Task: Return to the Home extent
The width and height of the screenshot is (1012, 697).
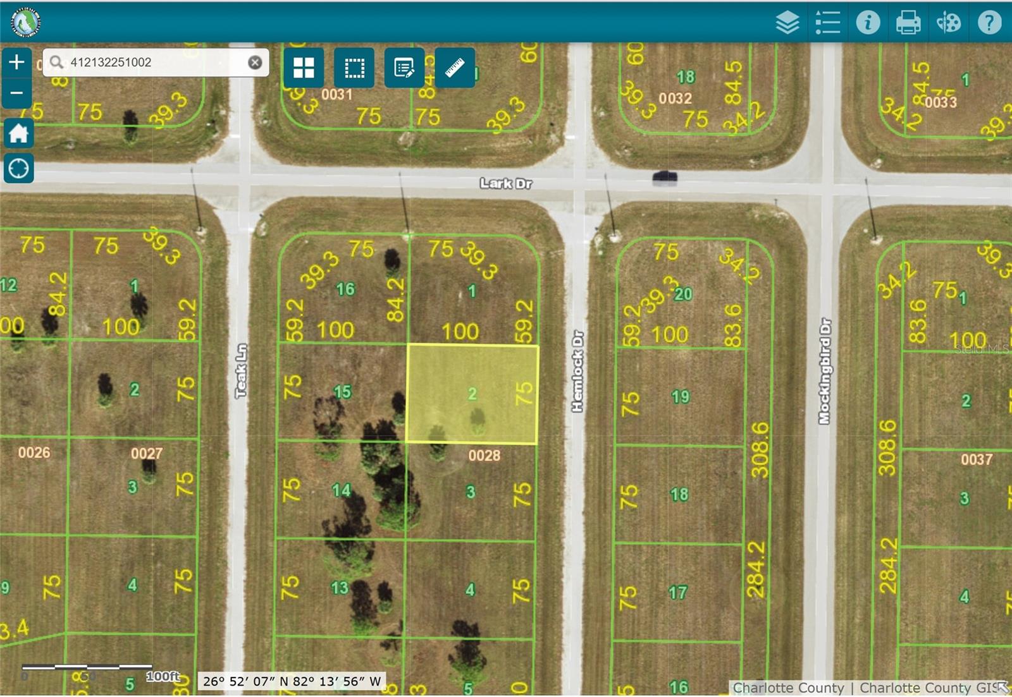Action: tap(17, 135)
